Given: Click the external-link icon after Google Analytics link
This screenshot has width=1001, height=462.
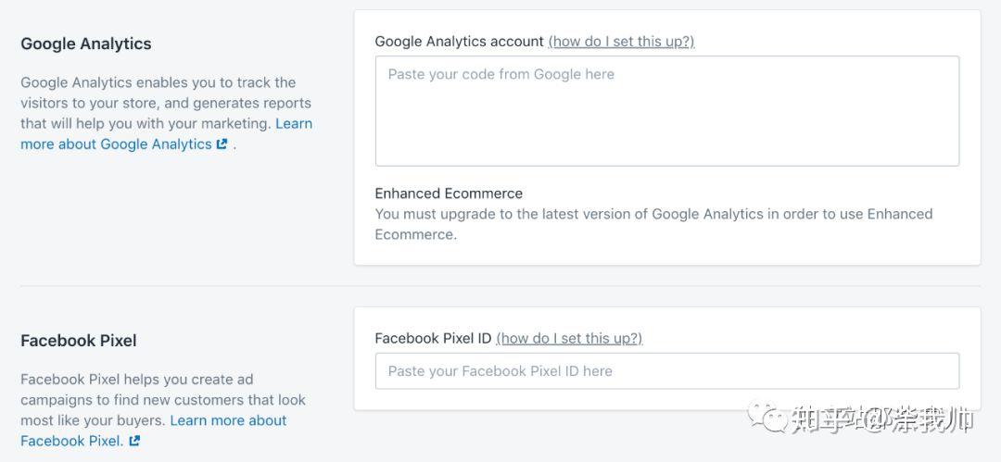Looking at the screenshot, I should click(x=222, y=144).
